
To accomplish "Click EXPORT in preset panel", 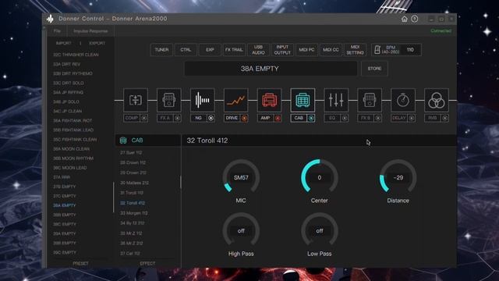I will point(97,43).
